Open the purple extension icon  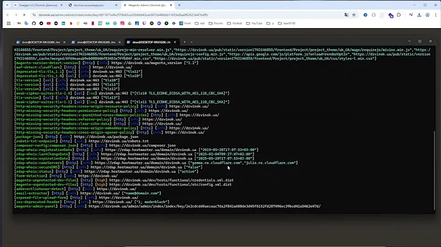[391, 15]
